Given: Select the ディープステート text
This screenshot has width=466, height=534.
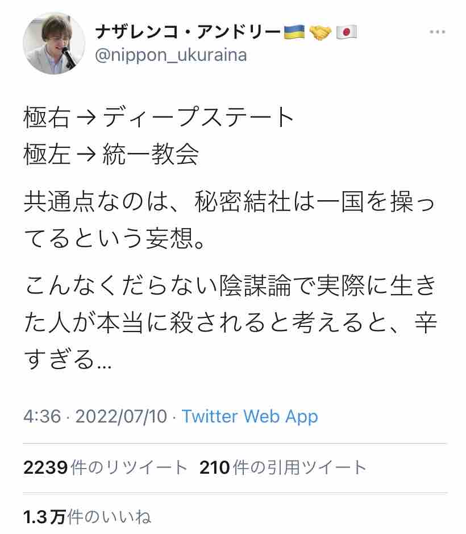Looking at the screenshot, I should 198,118.
